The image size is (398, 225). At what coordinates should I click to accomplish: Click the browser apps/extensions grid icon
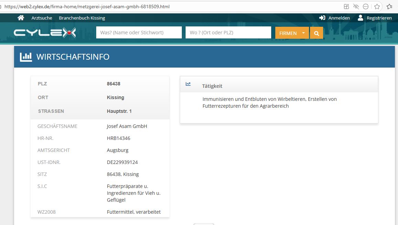(346, 7)
